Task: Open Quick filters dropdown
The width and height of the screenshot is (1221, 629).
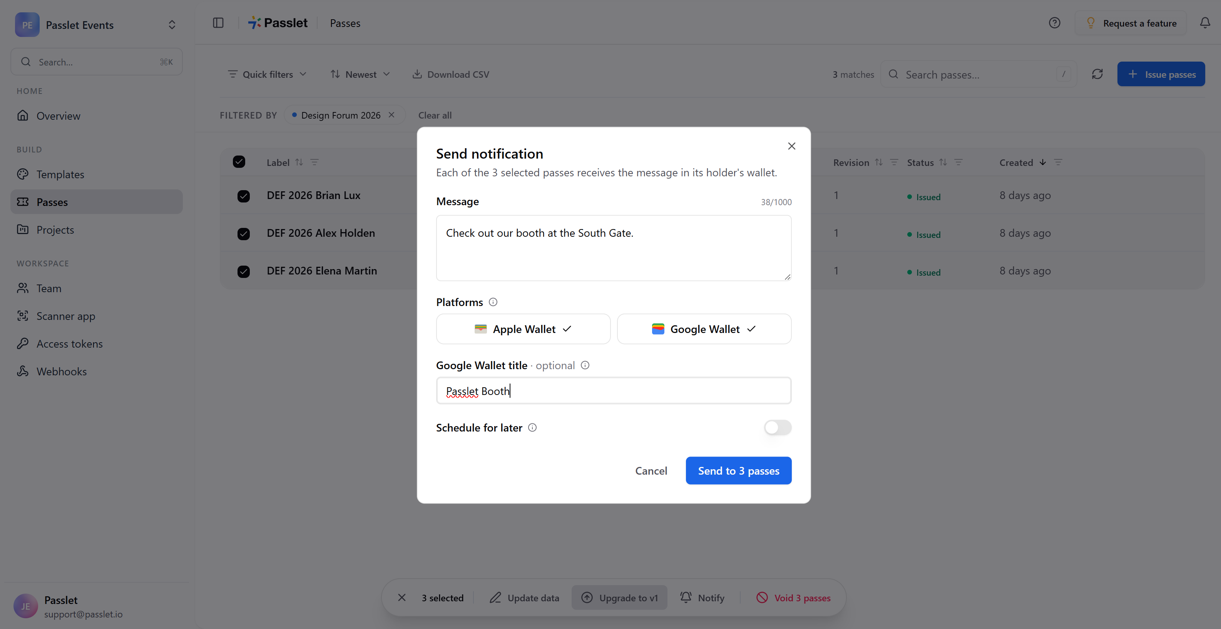Action: point(267,74)
